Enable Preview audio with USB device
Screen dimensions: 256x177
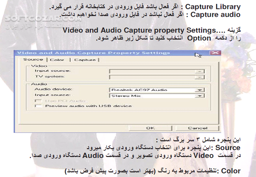tap(38, 106)
